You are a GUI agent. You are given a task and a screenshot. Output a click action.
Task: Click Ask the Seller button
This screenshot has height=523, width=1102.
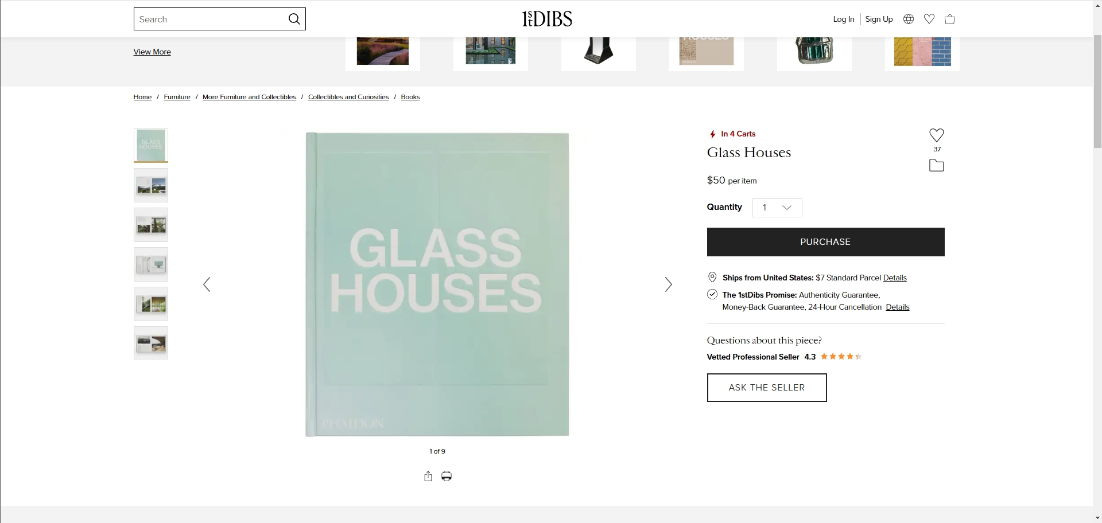(766, 388)
